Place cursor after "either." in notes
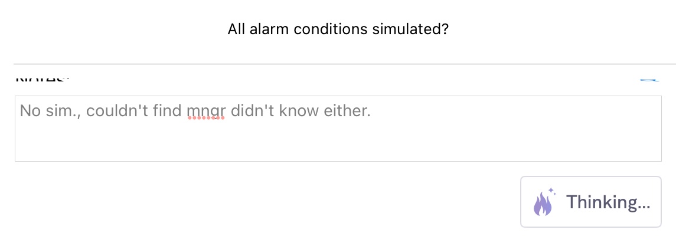The height and width of the screenshot is (236, 676). [371, 112]
